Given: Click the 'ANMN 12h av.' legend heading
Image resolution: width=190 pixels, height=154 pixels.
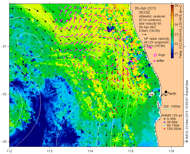Looking at the screenshot, I should 172,115.
